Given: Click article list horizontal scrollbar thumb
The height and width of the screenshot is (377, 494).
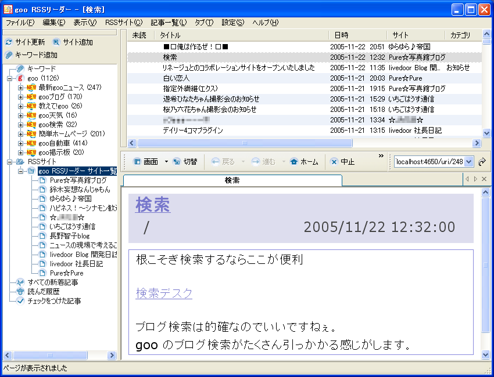Looking at the screenshot, I should (245, 143).
